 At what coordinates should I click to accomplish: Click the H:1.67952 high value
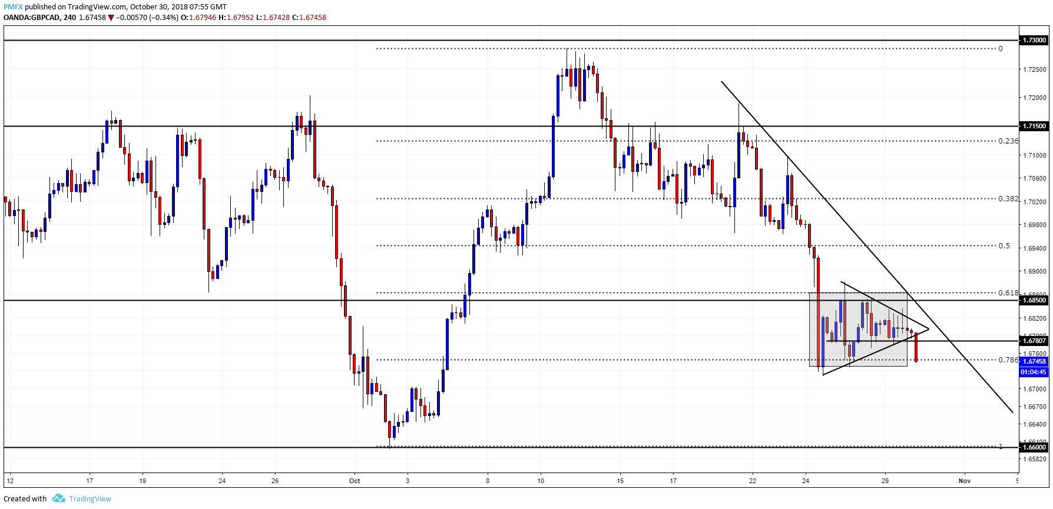point(236,18)
